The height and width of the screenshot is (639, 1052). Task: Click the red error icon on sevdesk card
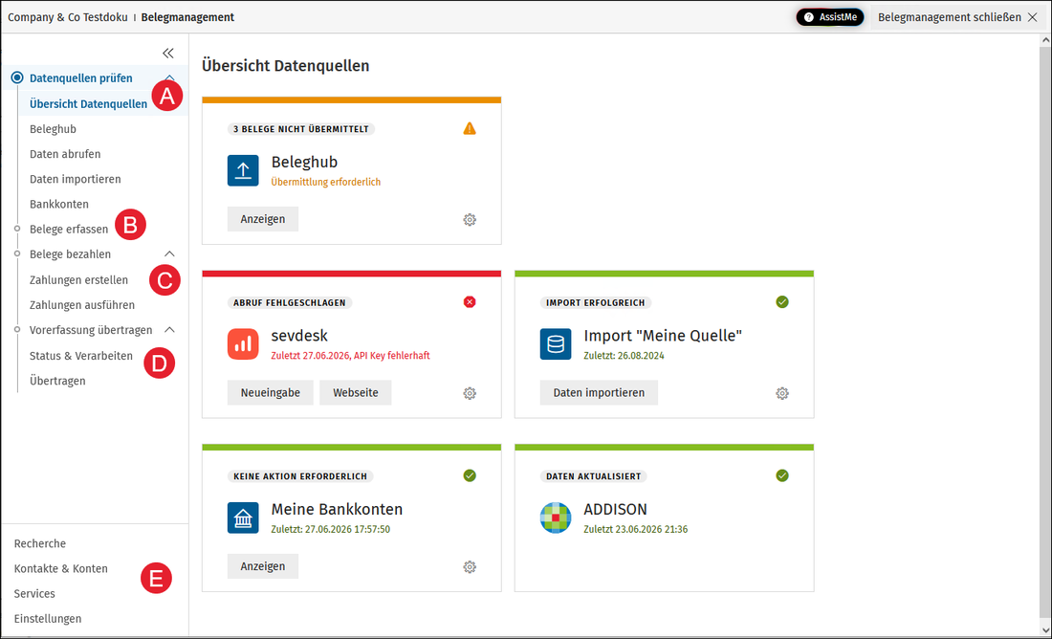(x=470, y=302)
